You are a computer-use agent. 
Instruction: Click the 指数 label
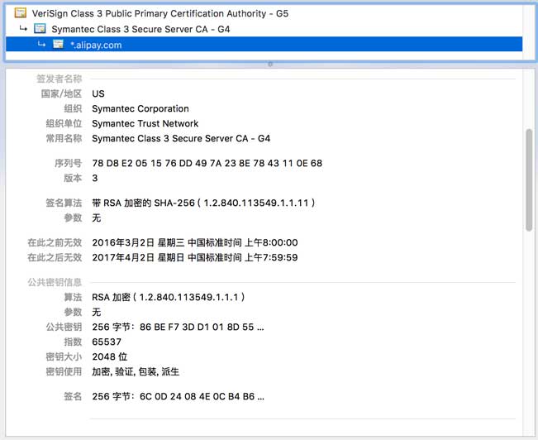click(73, 342)
